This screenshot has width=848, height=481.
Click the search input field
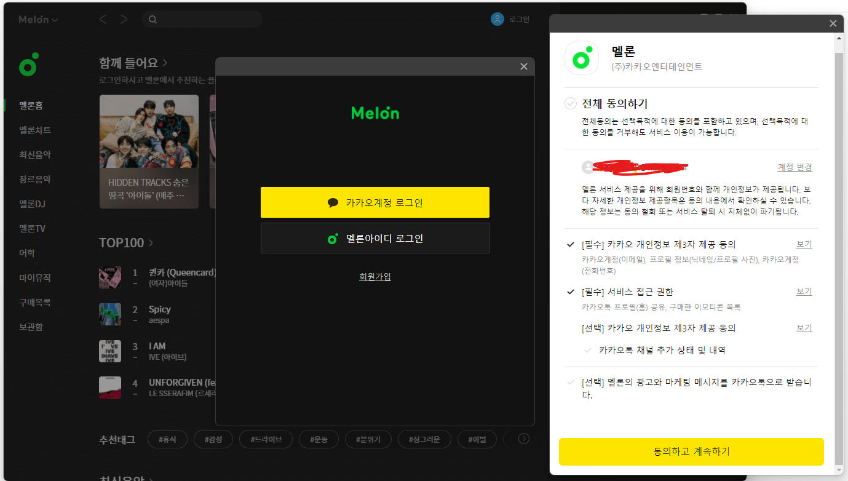[x=202, y=19]
